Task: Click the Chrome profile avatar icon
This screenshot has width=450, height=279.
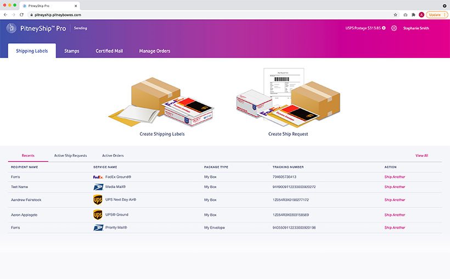Action: coord(421,15)
